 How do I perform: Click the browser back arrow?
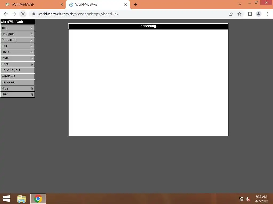(6, 14)
